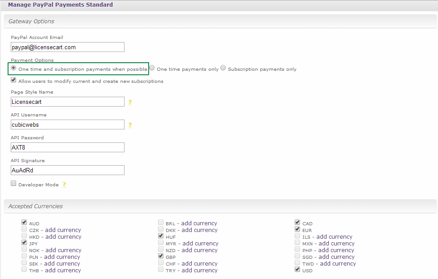438x279 pixels.
Task: Click into the API Username field
Action: [68, 125]
